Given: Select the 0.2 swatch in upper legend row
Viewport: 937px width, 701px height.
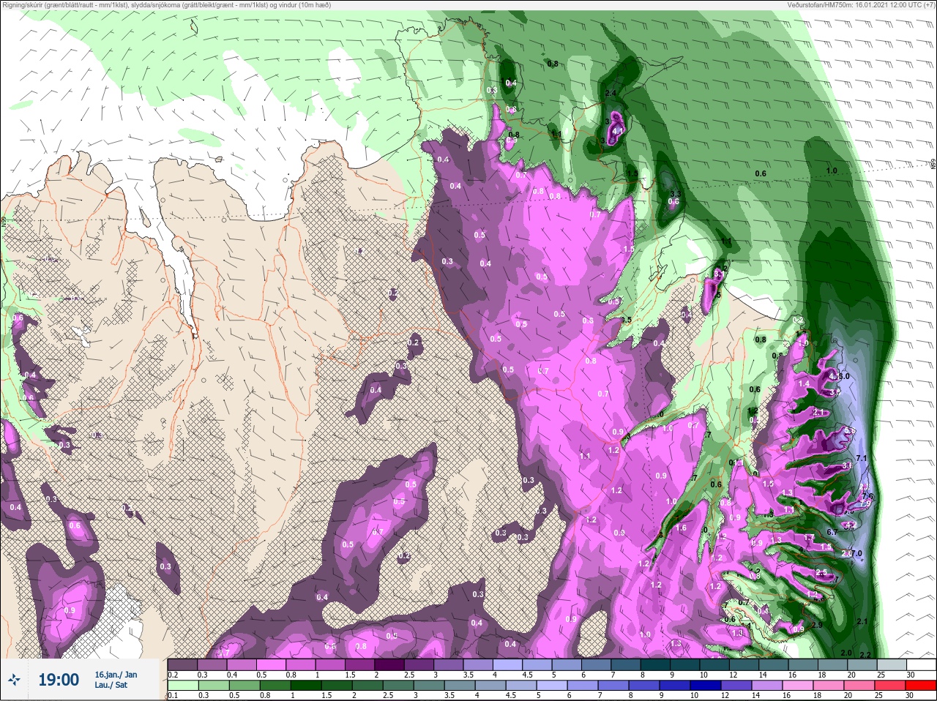Looking at the screenshot, I should click(182, 664).
